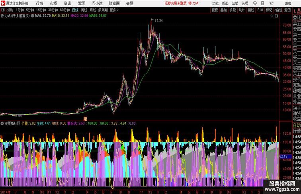Click the MA20: 32.95 indicator value
The width and height of the screenshot is (301, 194).
pos(79,16)
